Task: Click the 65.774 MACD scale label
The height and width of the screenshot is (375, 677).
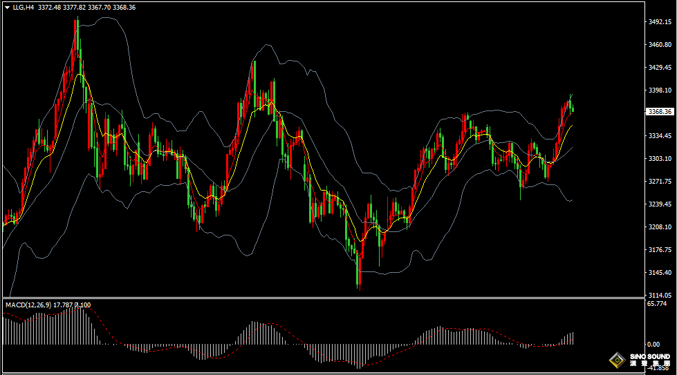Action: click(657, 303)
